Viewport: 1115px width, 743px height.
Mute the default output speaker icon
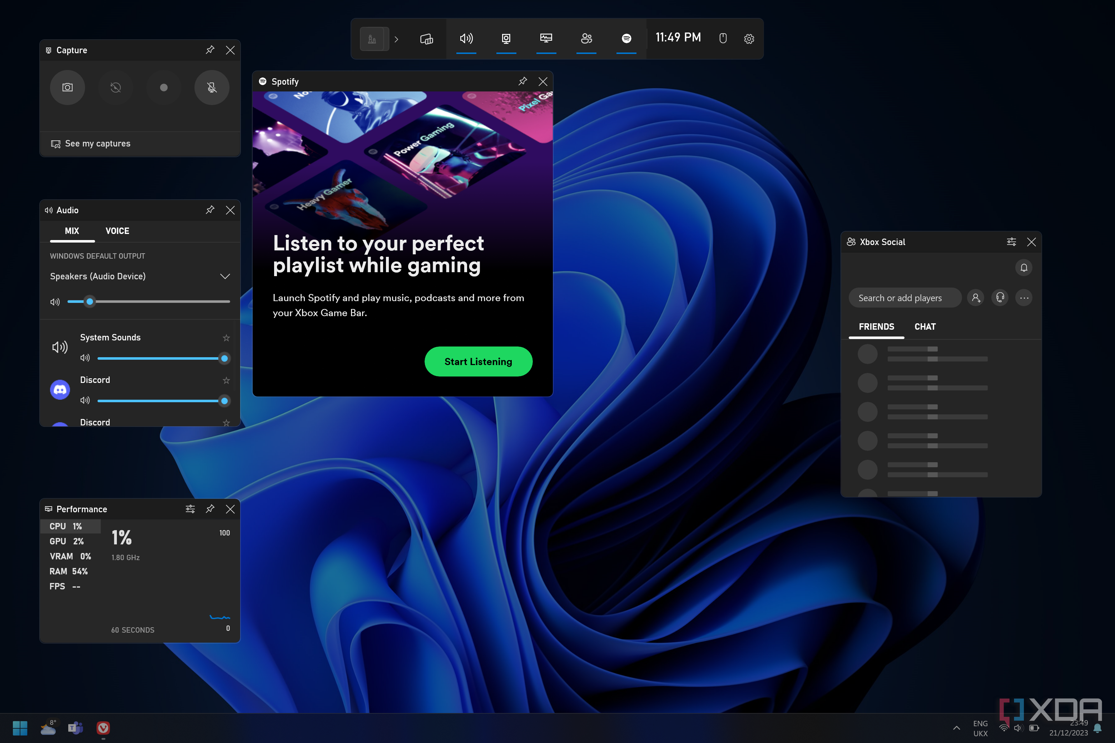55,302
